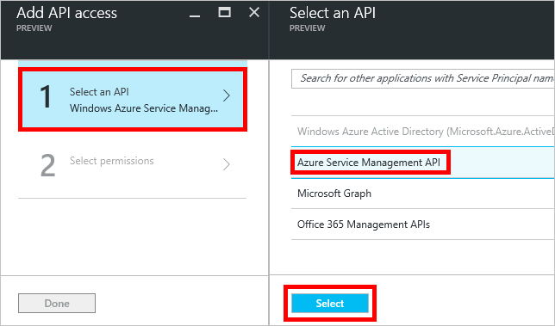The height and width of the screenshot is (326, 555).
Task: Open step 2 Select permissions
Action: click(133, 164)
